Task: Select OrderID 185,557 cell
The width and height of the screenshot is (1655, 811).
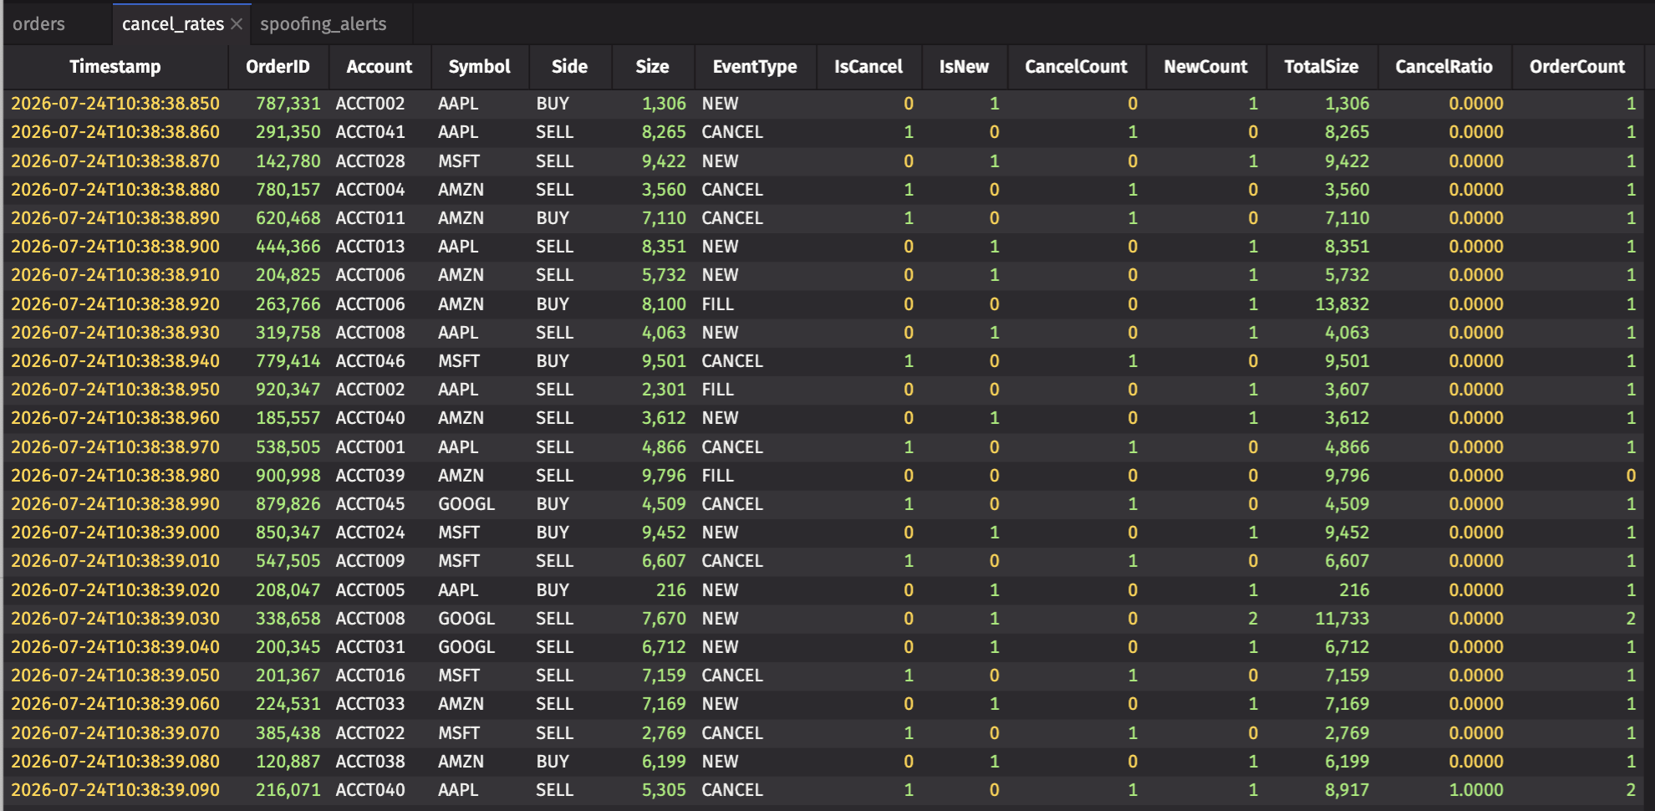Action: [278, 418]
